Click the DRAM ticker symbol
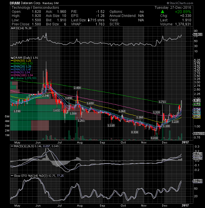205x208 pixels. (x=15, y=3)
